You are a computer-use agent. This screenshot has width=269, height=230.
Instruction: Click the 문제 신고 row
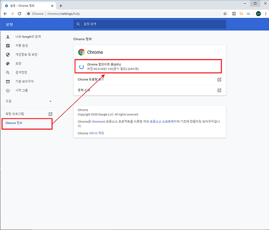149,90
